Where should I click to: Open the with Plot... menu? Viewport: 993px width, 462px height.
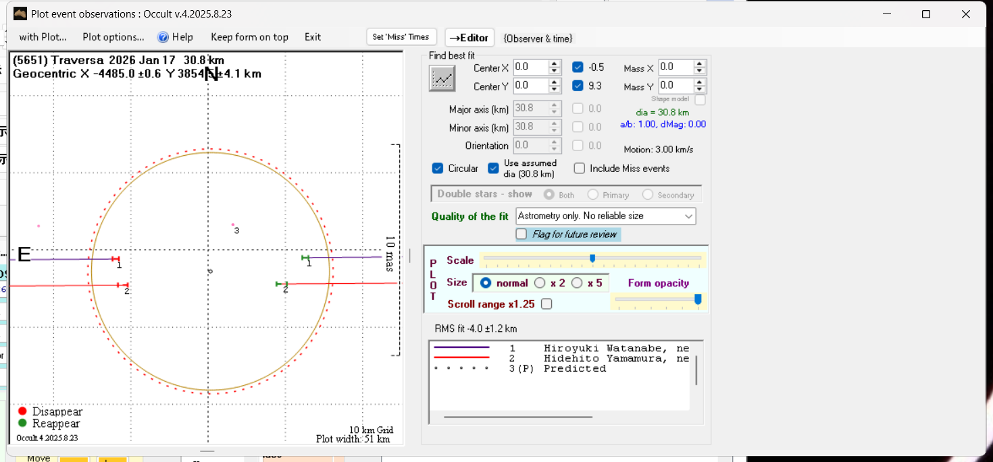(x=43, y=37)
